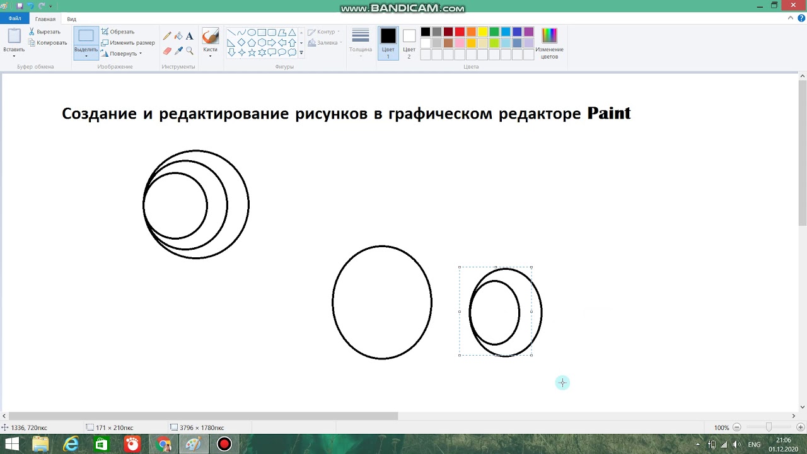This screenshot has width=807, height=454.
Task: Open ribbon Help question mark icon
Action: (801, 19)
